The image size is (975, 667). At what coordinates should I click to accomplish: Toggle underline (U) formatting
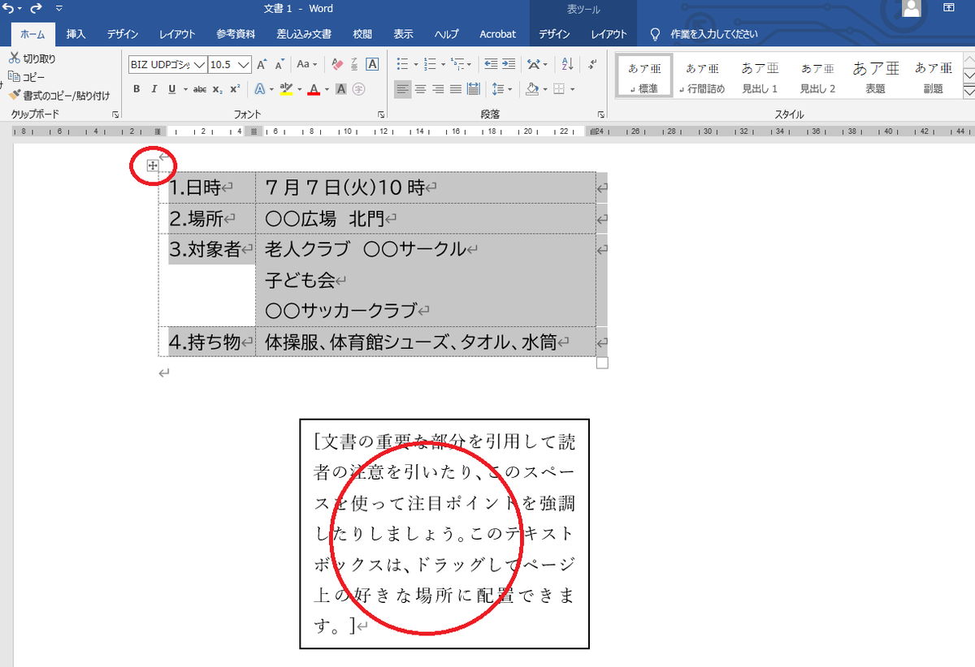tap(171, 89)
